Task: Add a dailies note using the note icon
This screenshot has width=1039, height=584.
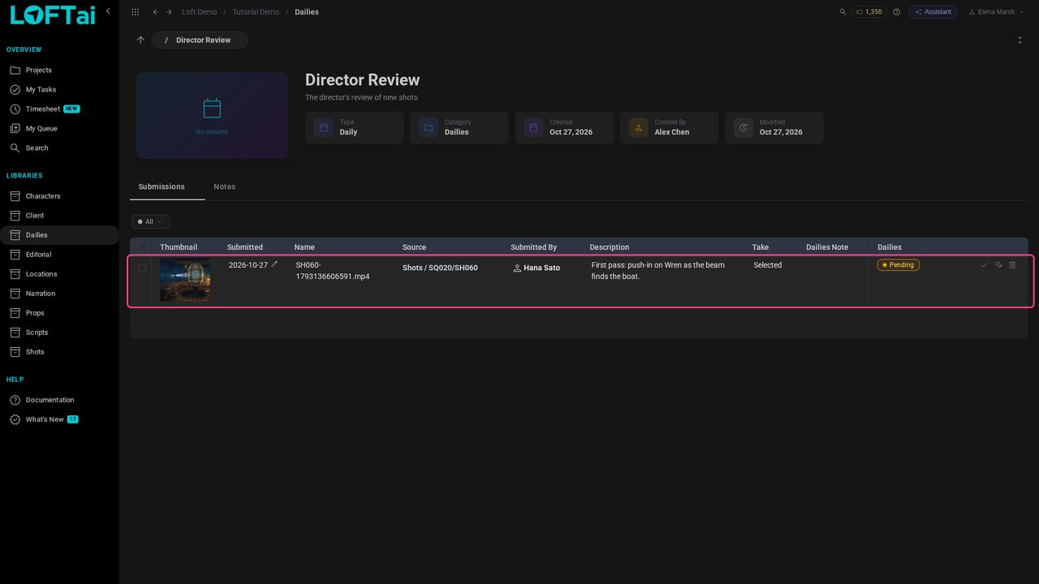Action: [998, 265]
